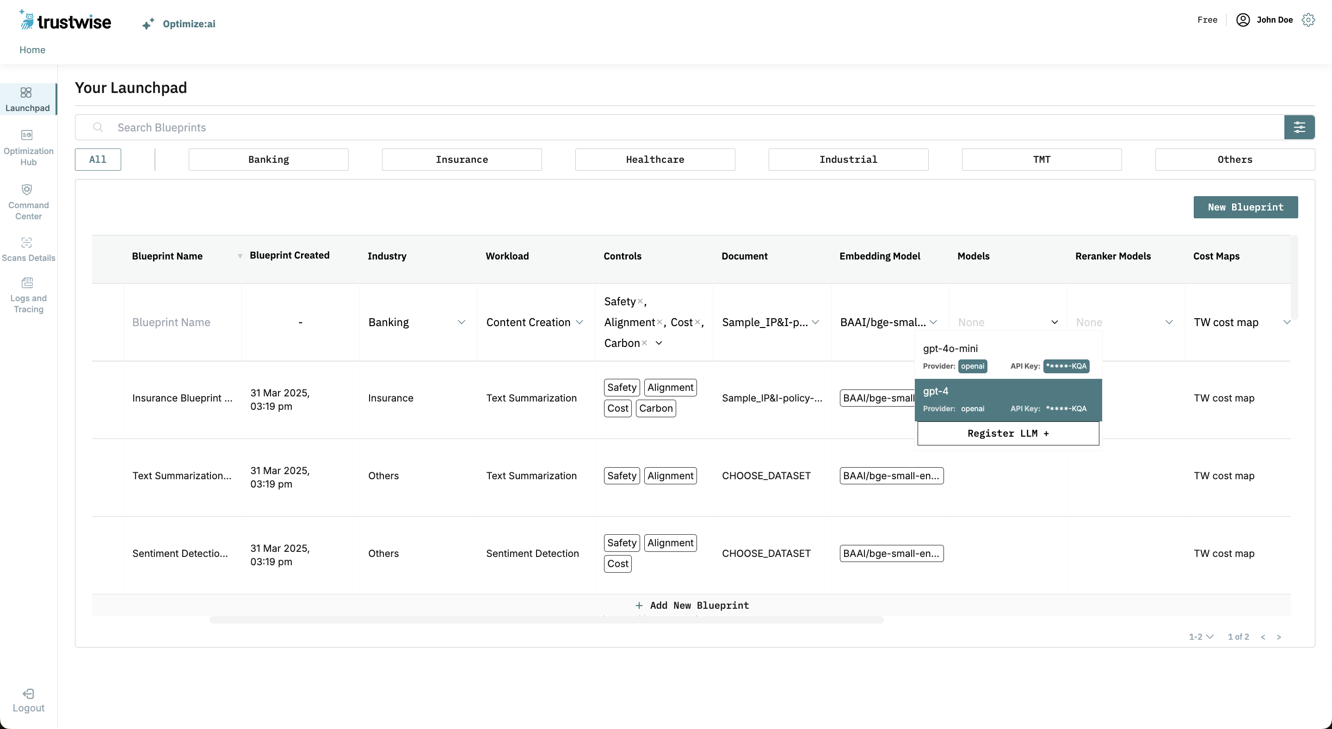The height and width of the screenshot is (729, 1332).
Task: Expand the Industry dropdown showing Banking
Action: point(461,322)
